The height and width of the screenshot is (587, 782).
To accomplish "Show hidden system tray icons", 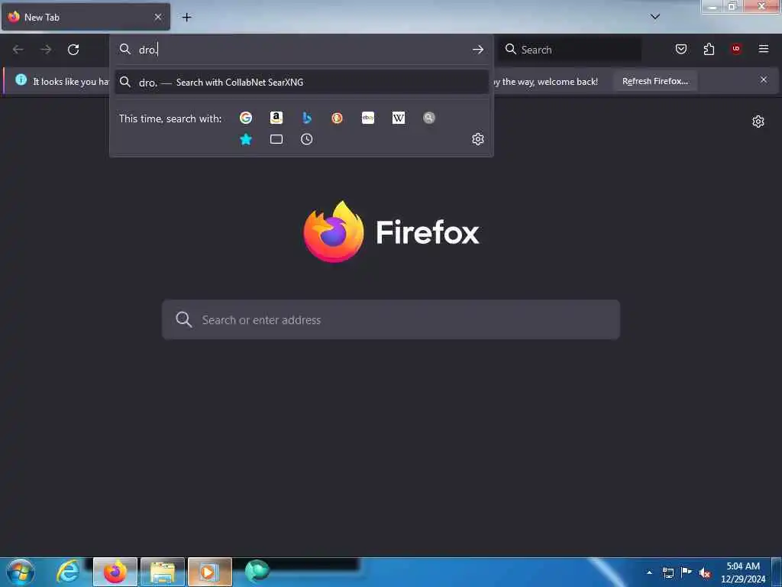I will [649, 572].
